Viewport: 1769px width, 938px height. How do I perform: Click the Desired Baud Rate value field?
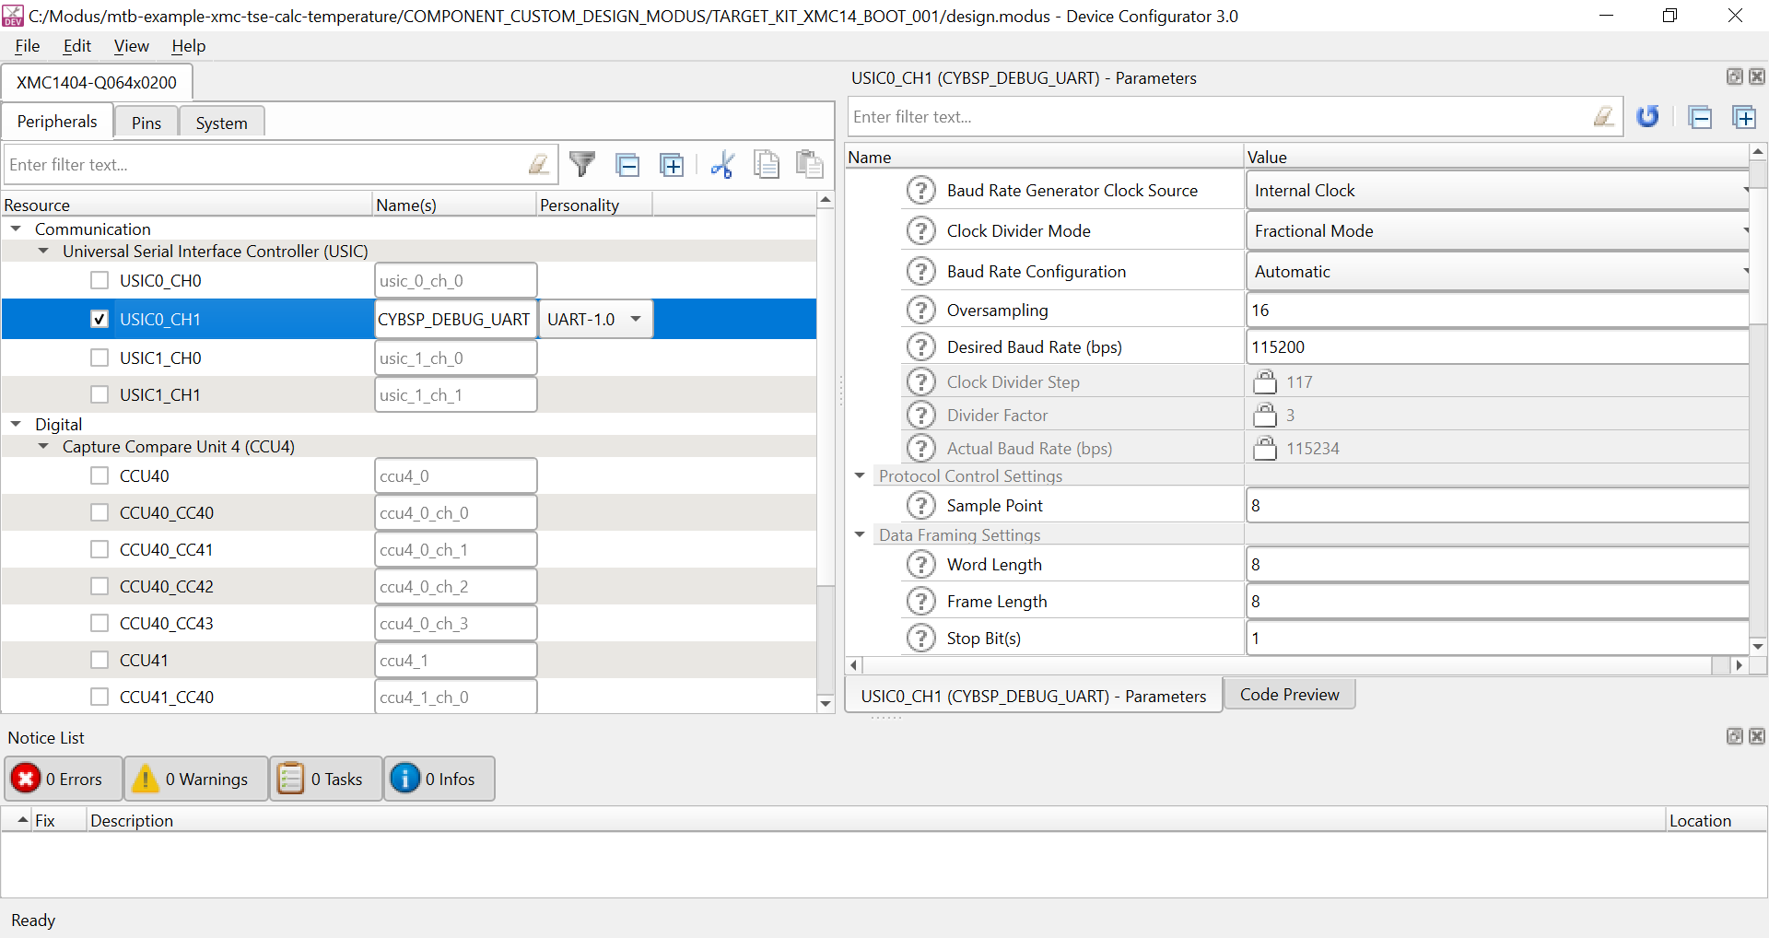tap(1496, 347)
